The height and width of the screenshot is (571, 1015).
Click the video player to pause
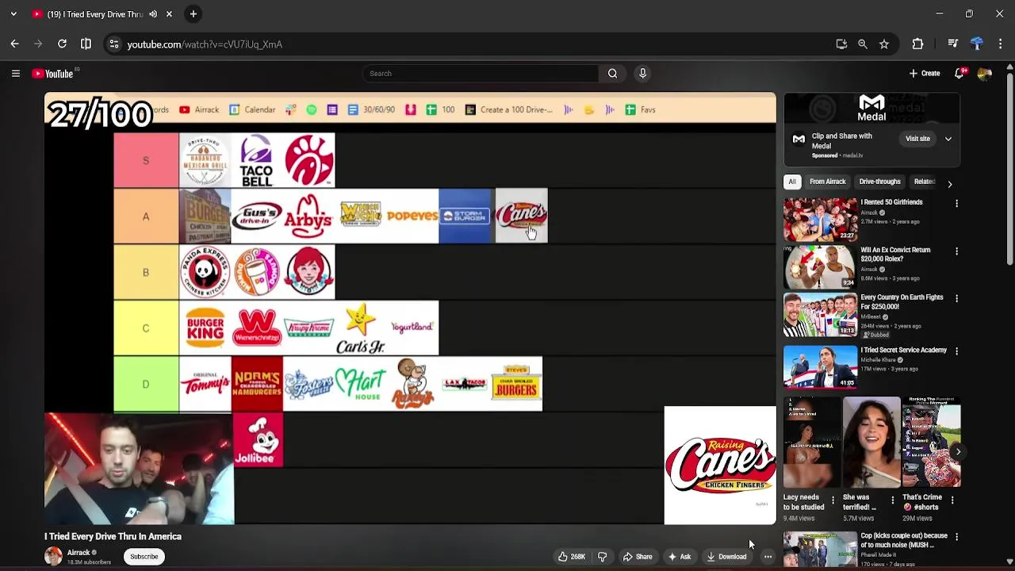pyautogui.click(x=410, y=308)
